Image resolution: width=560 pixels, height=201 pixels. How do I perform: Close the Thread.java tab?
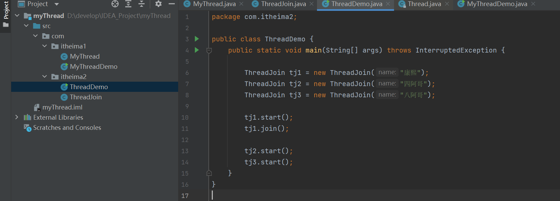(x=447, y=4)
